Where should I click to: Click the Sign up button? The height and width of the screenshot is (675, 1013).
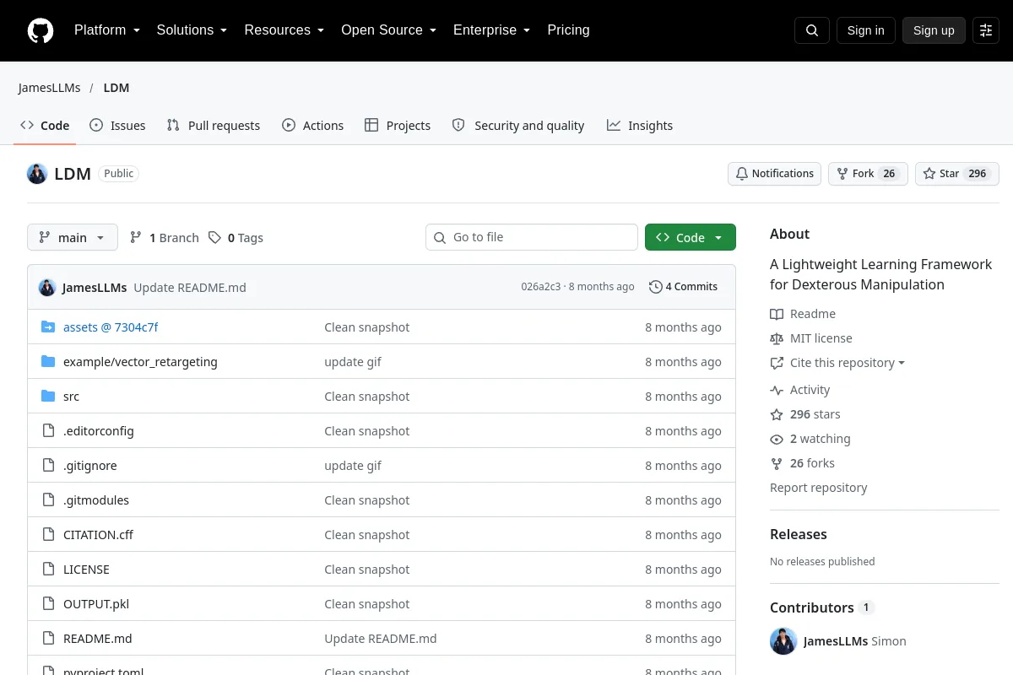click(x=934, y=30)
